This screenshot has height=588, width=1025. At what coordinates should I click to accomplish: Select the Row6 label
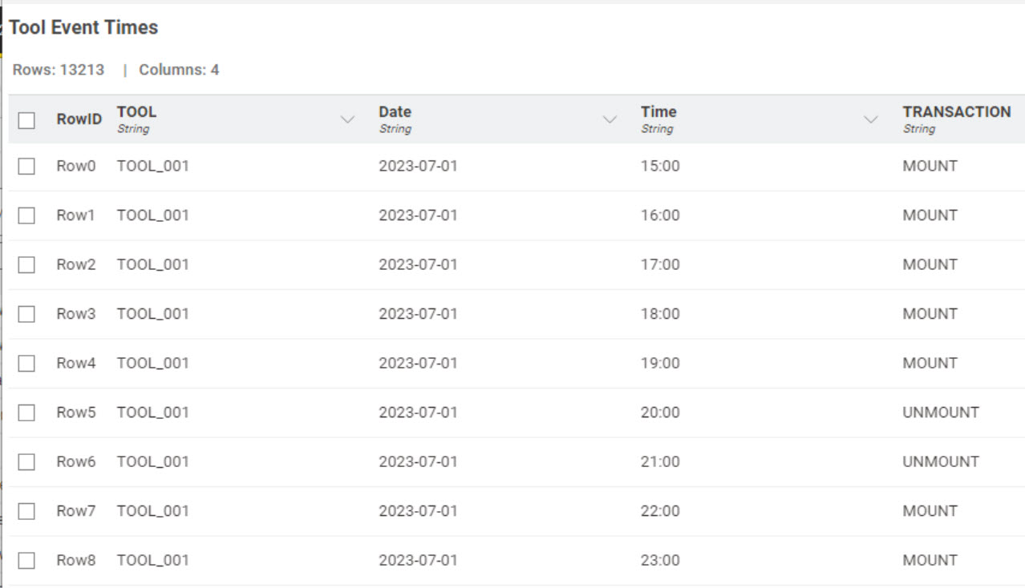76,461
